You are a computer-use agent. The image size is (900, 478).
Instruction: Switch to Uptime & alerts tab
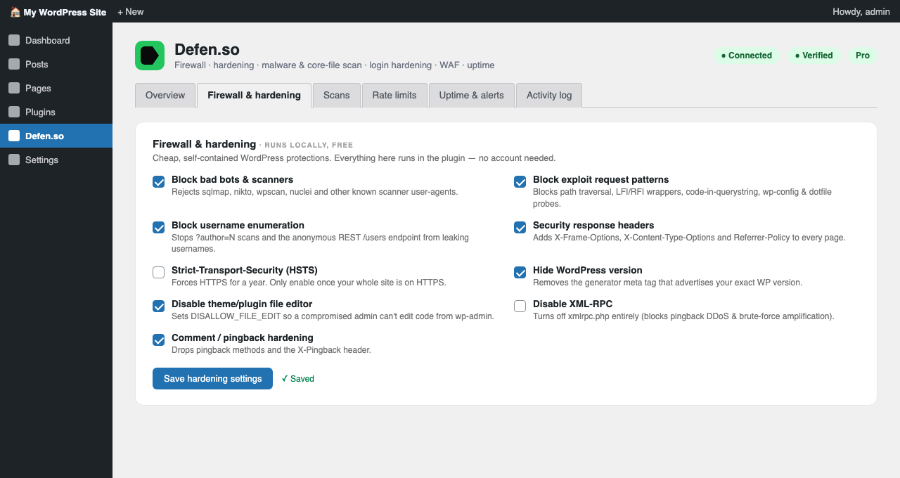[x=472, y=95]
